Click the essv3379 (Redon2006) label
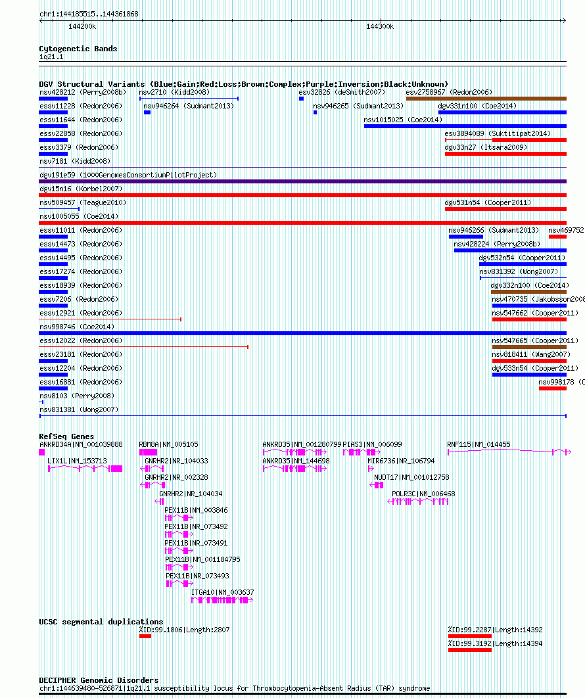585x698 pixels. pyautogui.click(x=79, y=147)
